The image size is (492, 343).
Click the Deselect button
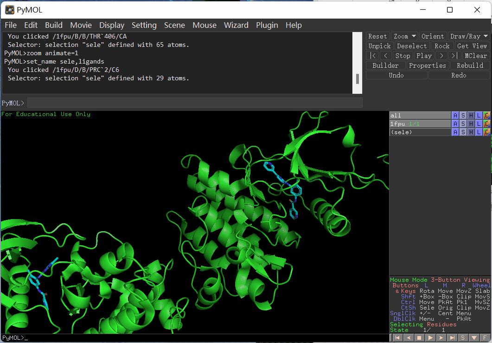[x=412, y=46]
